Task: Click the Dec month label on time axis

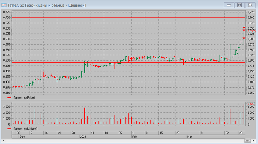Action: pos(22,137)
